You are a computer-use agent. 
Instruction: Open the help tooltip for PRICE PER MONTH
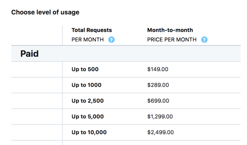click(x=205, y=40)
